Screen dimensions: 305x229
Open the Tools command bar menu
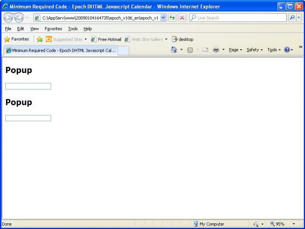pos(274,50)
